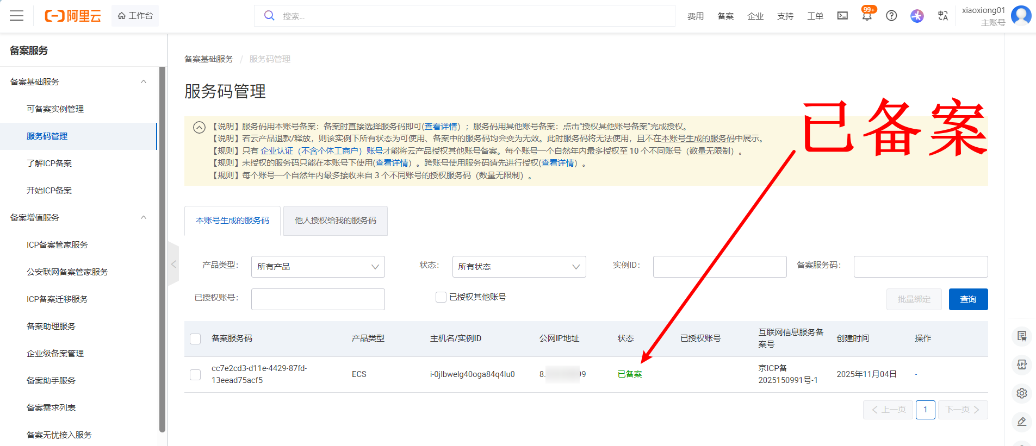Click the 实例ID input field

point(719,267)
